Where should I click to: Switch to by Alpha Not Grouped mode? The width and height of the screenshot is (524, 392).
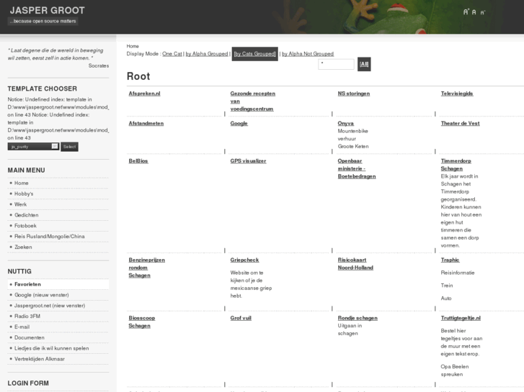[308, 54]
